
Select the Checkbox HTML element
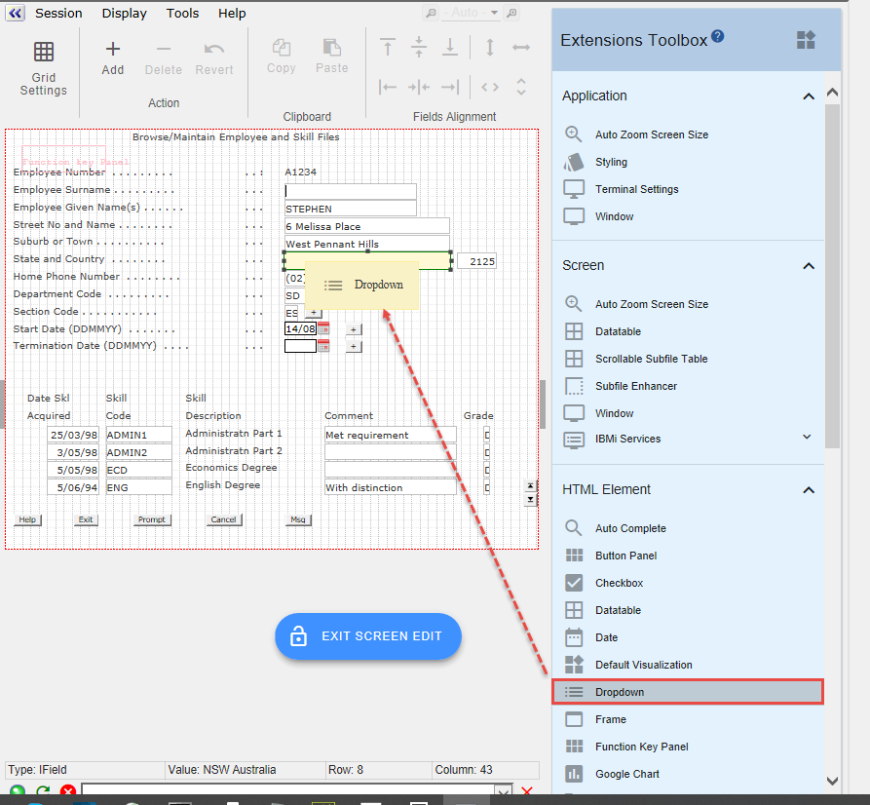point(619,583)
